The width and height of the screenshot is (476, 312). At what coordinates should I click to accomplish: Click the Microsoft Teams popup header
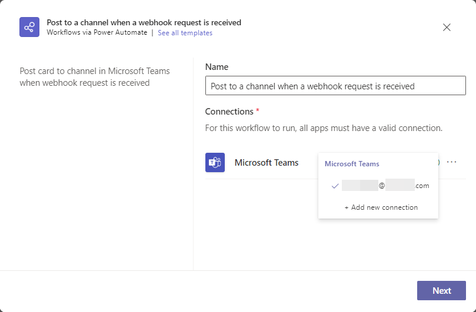click(x=352, y=164)
